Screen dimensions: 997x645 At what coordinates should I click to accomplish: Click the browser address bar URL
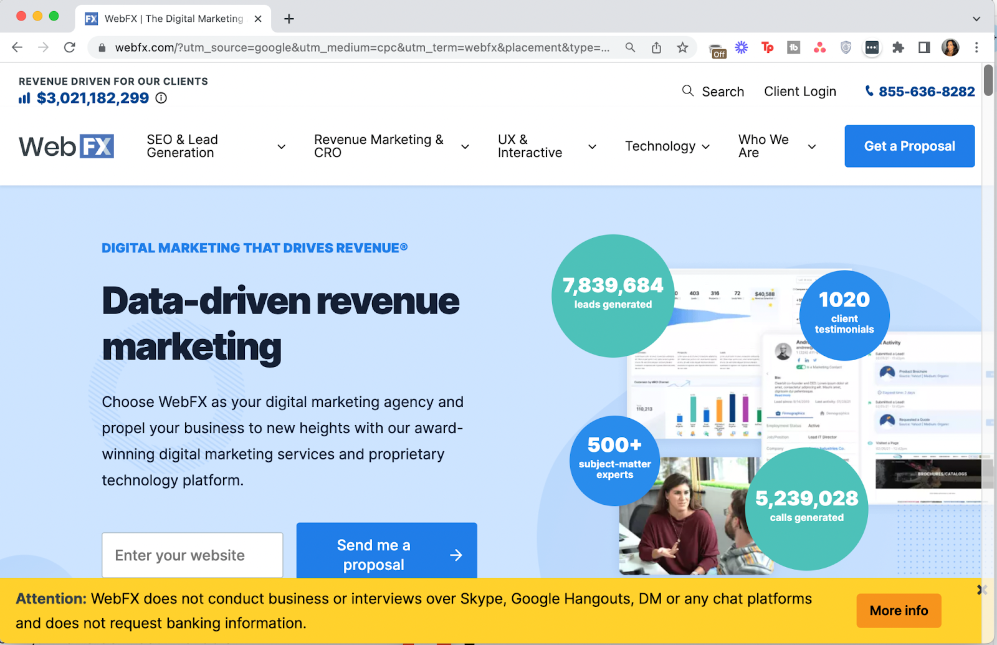(x=362, y=47)
